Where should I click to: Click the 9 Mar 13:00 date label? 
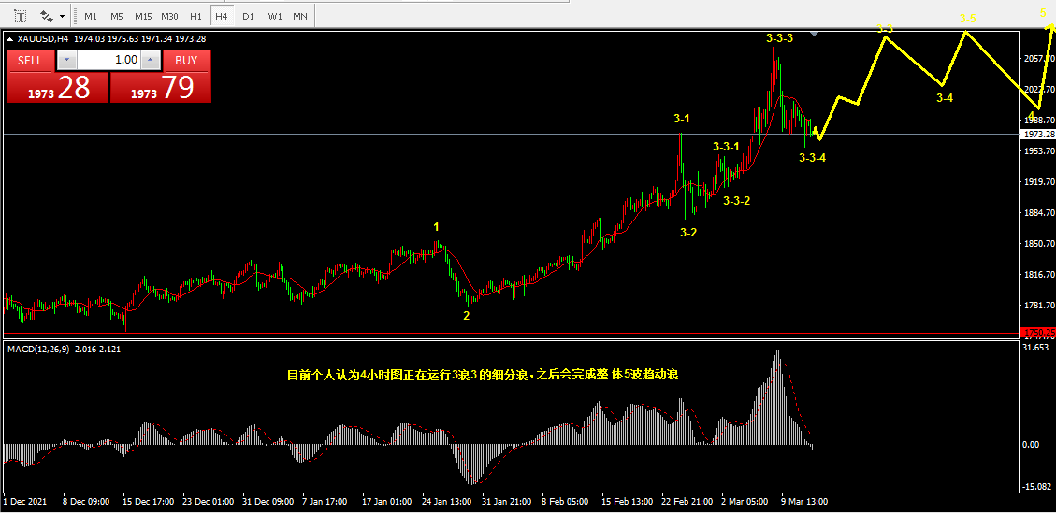803,502
